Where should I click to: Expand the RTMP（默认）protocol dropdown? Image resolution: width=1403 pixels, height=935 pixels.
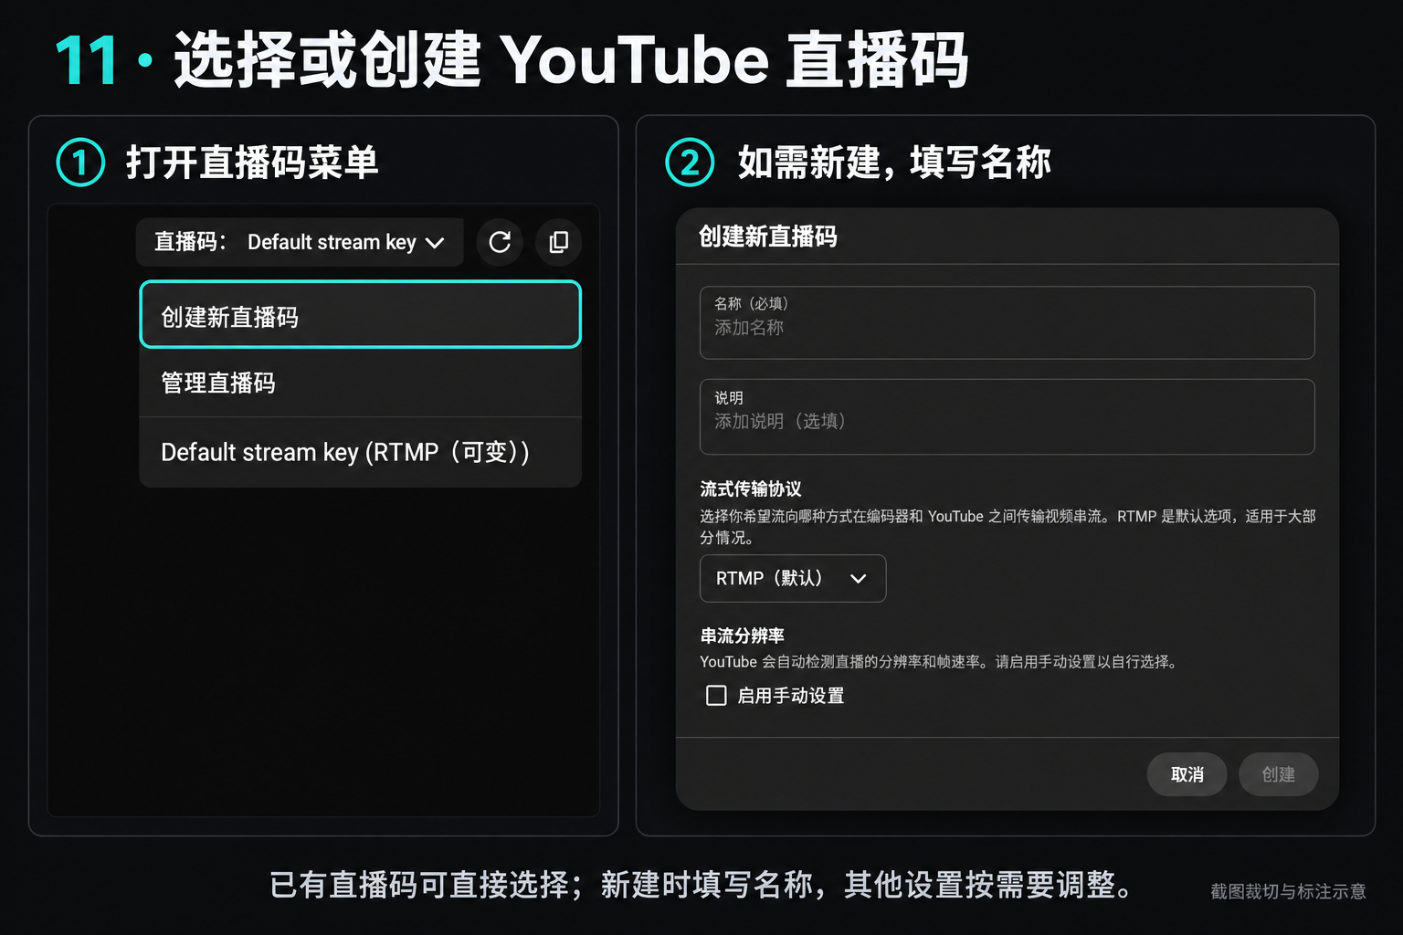click(792, 578)
